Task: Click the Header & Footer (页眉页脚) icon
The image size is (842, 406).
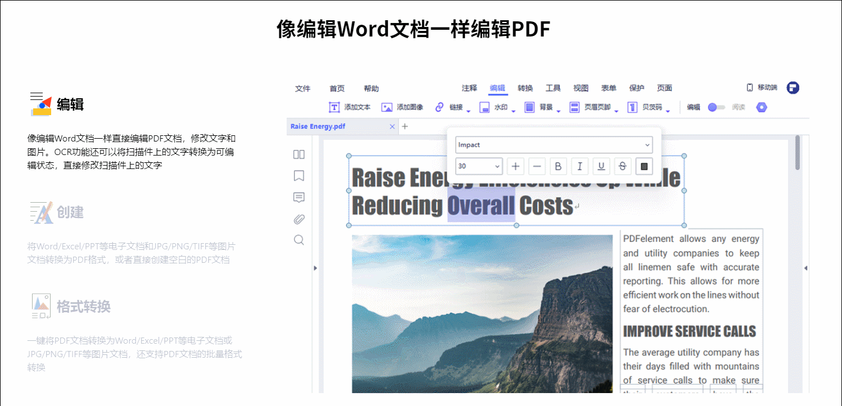Action: click(x=574, y=107)
